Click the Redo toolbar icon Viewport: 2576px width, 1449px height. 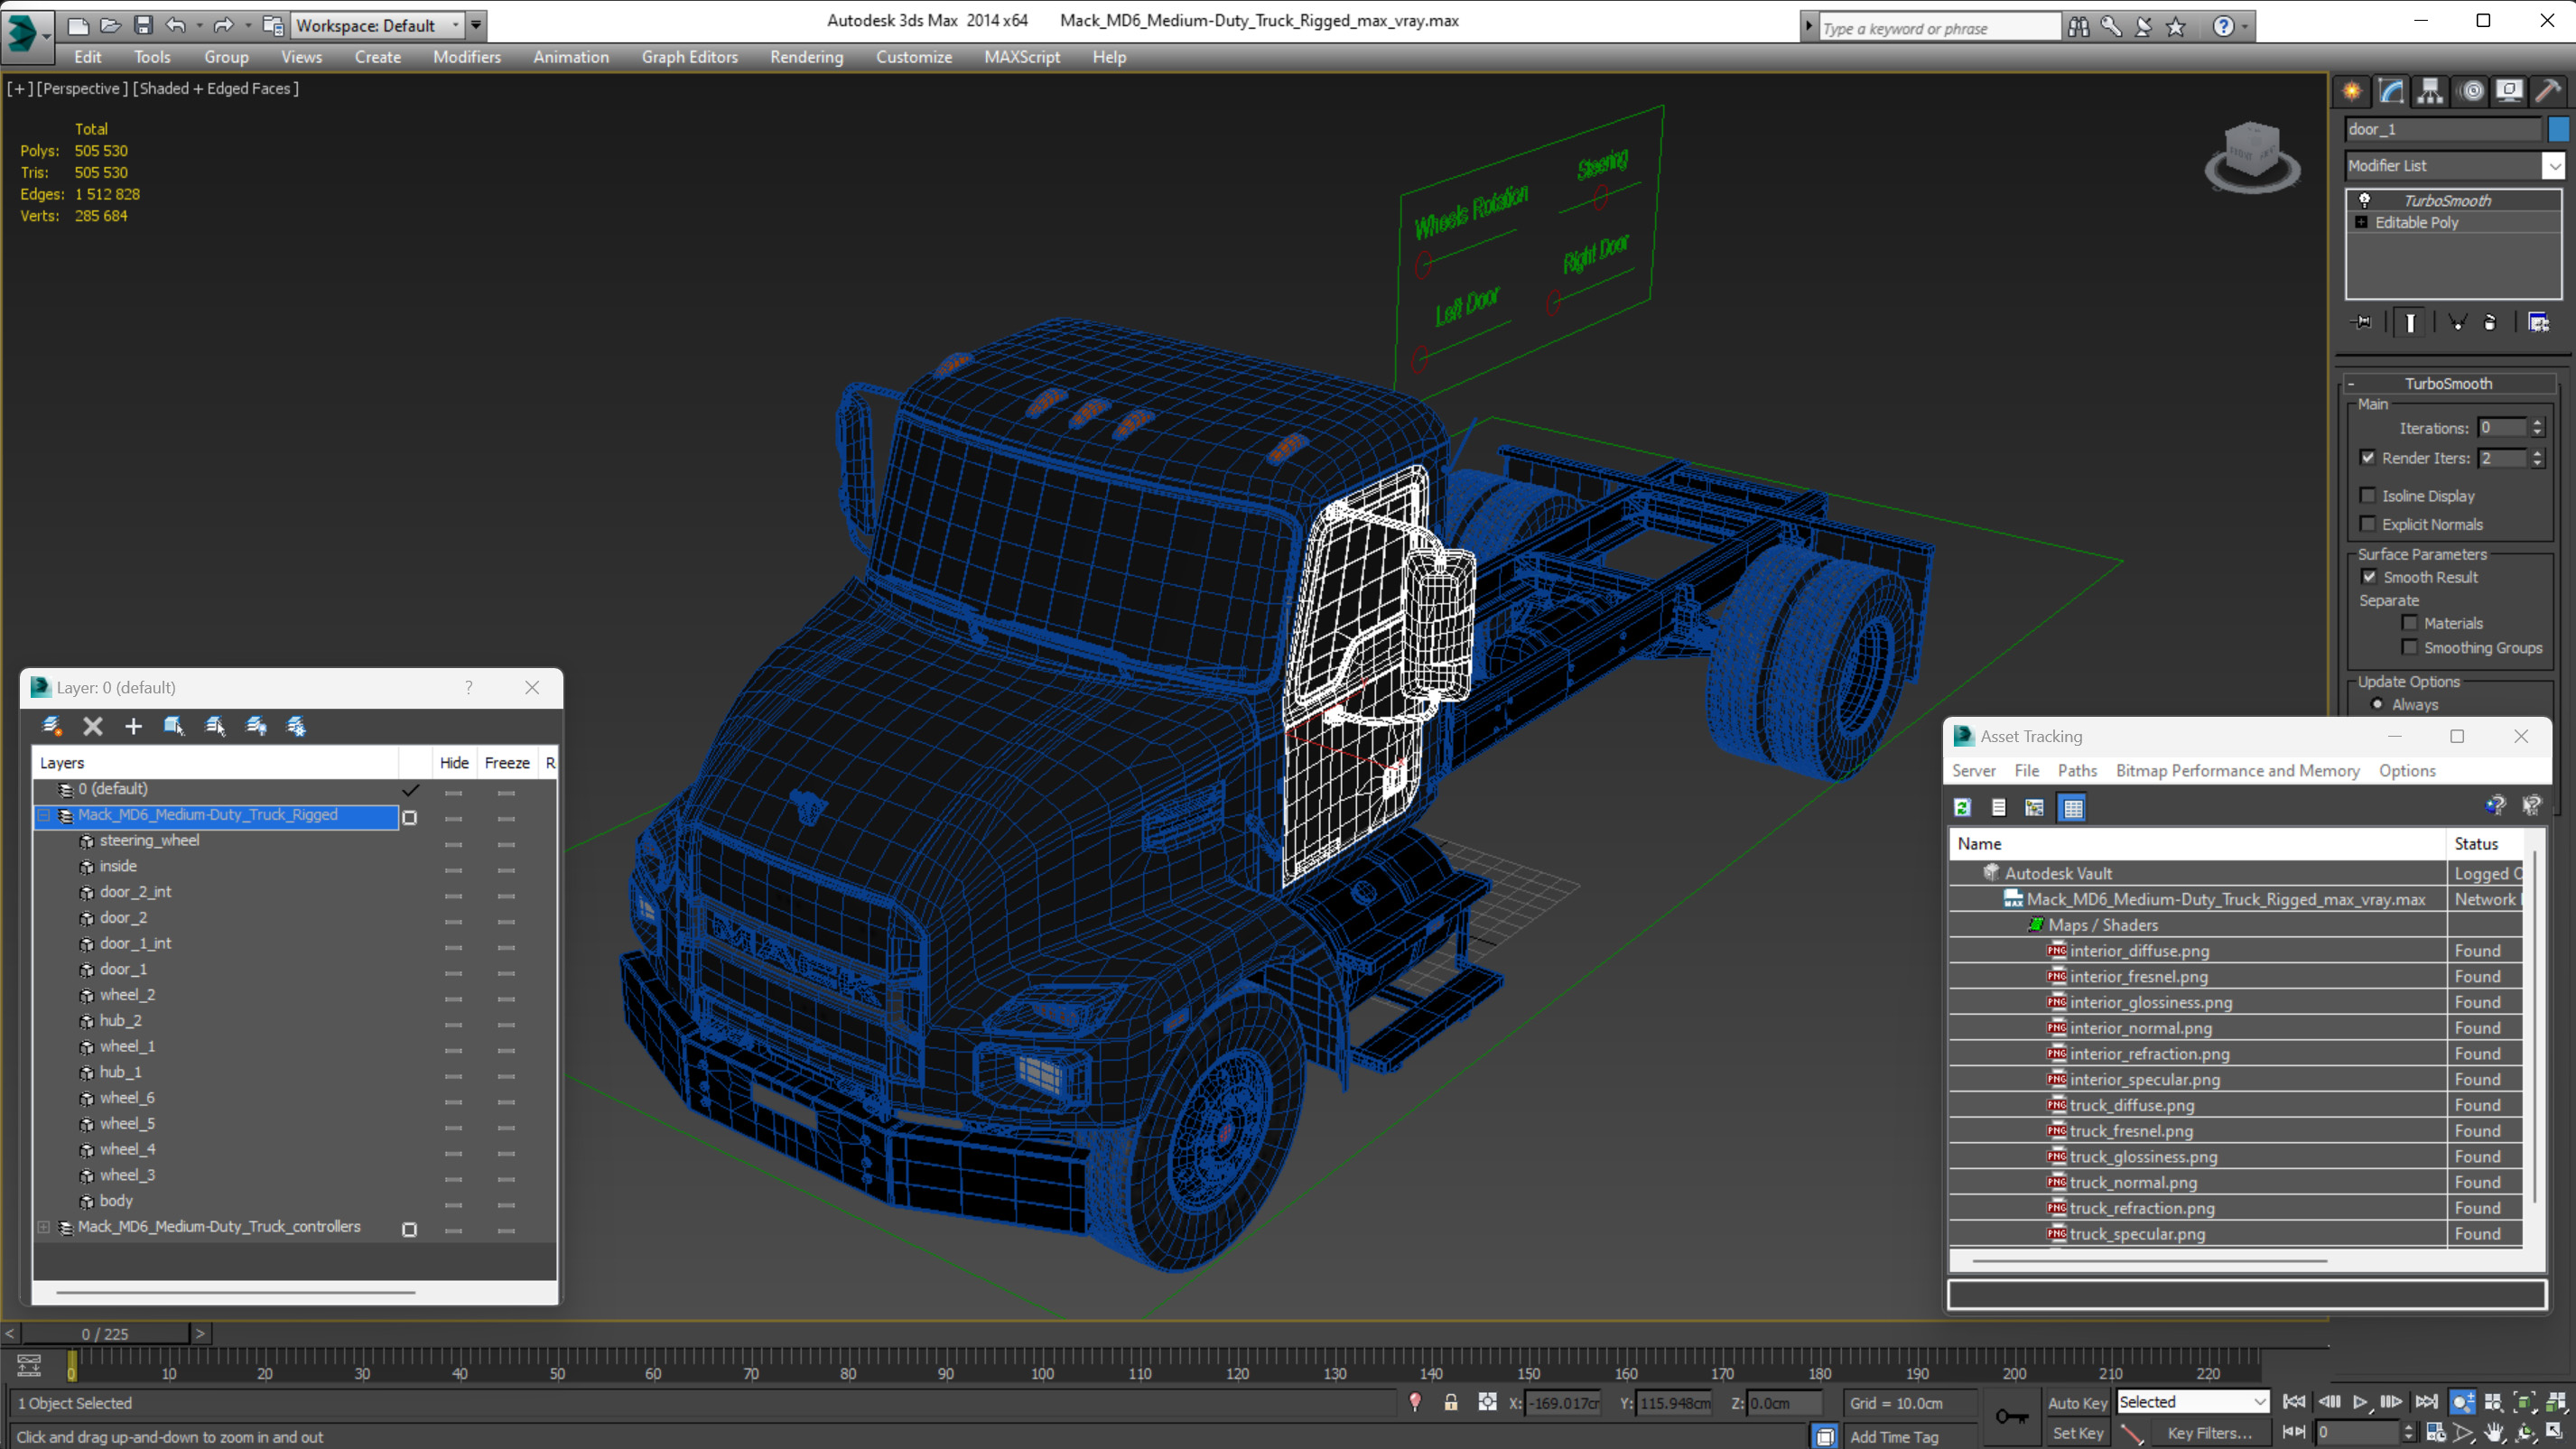pyautogui.click(x=223, y=25)
